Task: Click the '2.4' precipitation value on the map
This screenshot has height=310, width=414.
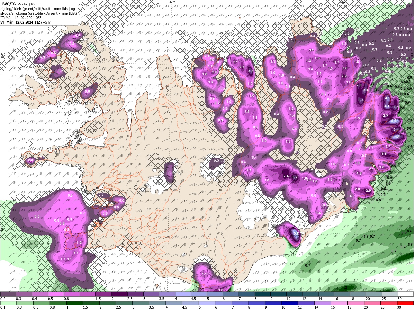Action: pyautogui.click(x=286, y=176)
